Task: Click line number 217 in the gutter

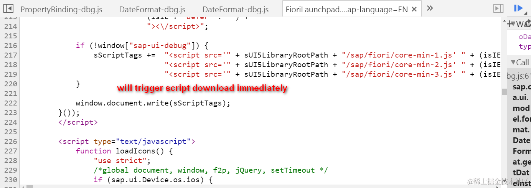Action: [x=10, y=55]
